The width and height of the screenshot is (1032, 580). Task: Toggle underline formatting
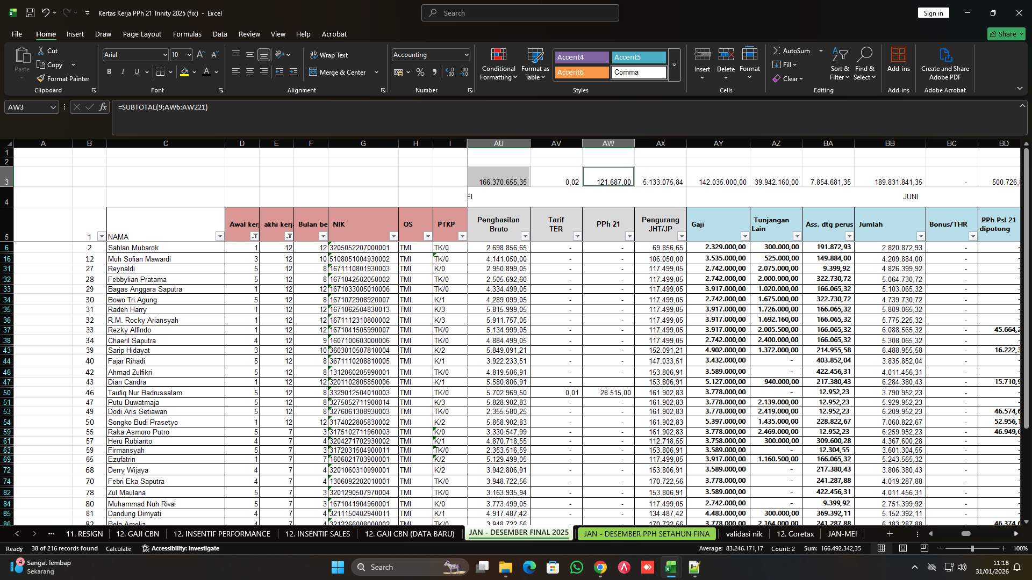click(137, 71)
